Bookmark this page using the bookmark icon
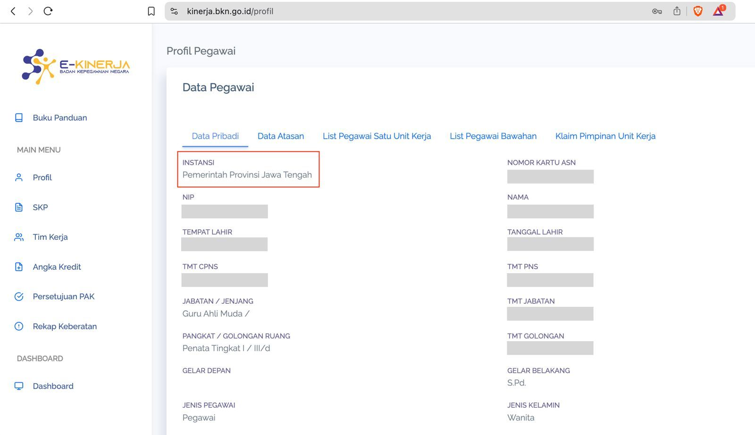Viewport: 755px width, 435px height. coord(151,11)
